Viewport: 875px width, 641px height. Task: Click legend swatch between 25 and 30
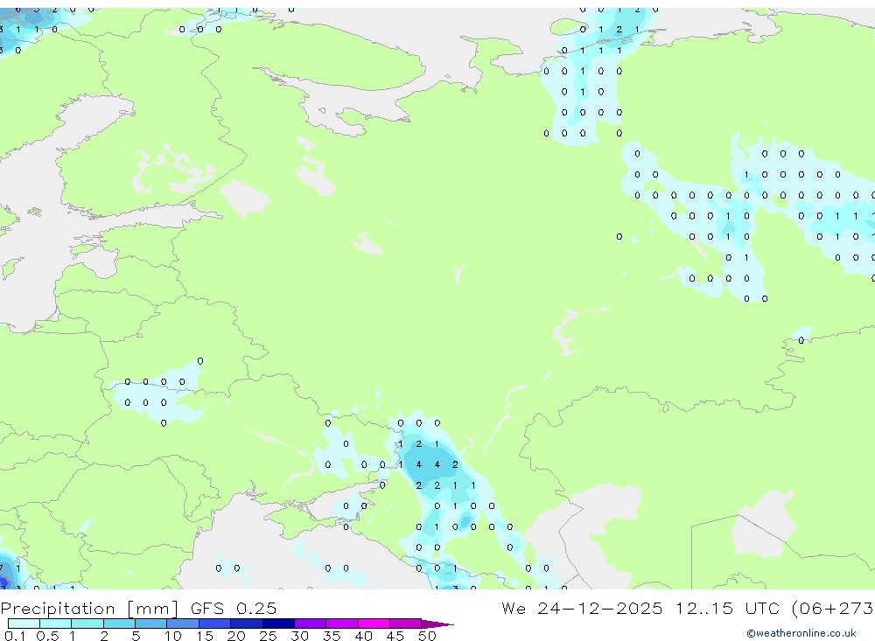click(x=278, y=624)
